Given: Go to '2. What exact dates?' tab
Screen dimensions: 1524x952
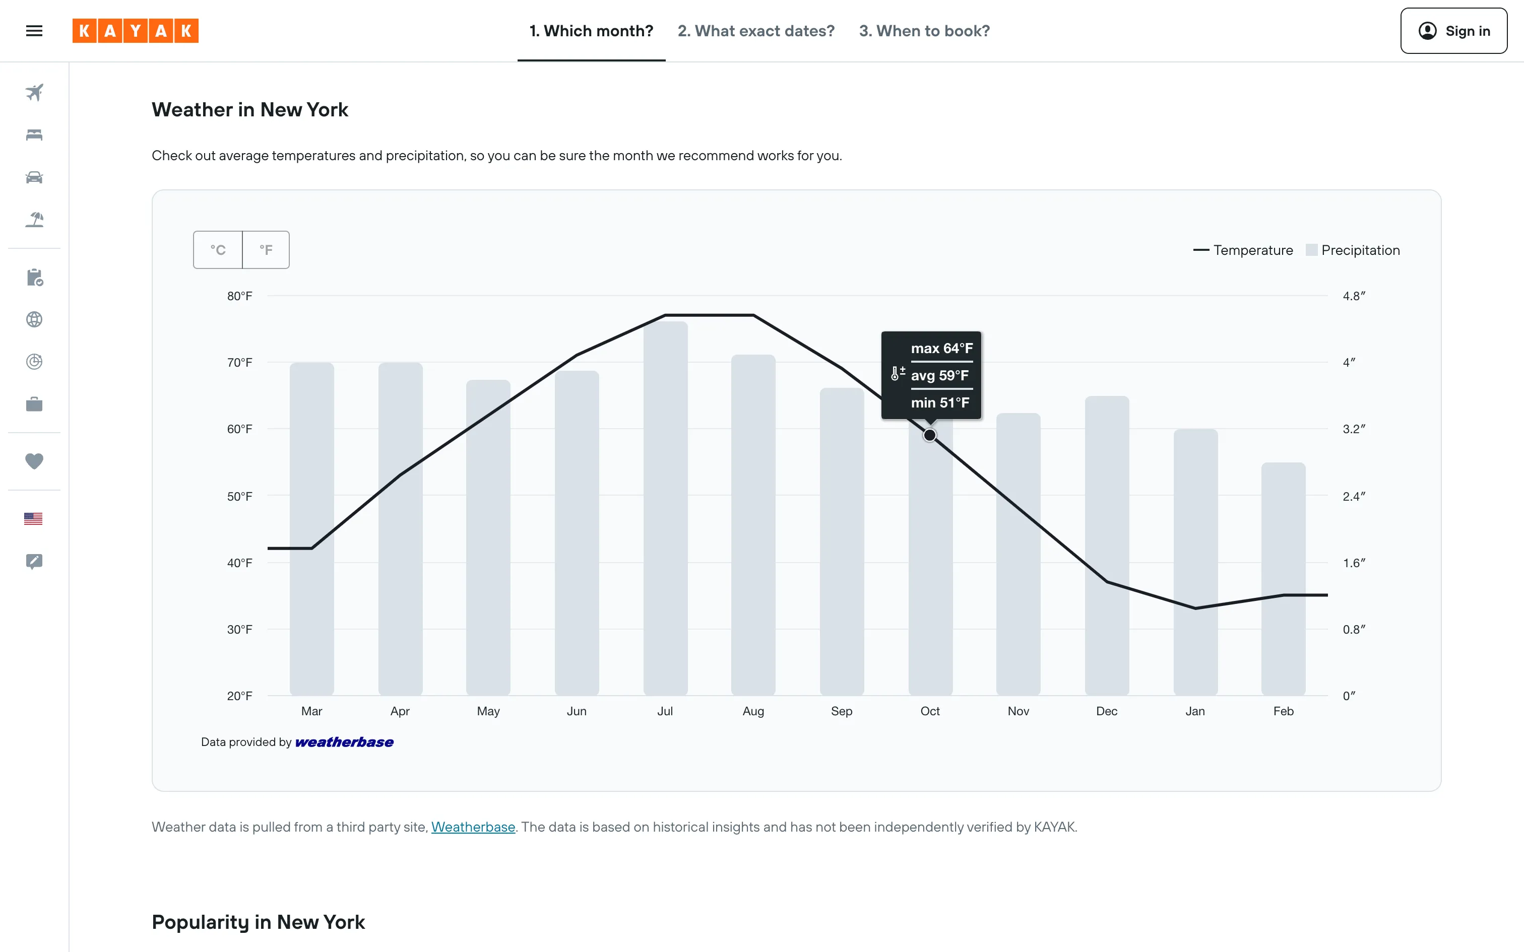Looking at the screenshot, I should (756, 31).
